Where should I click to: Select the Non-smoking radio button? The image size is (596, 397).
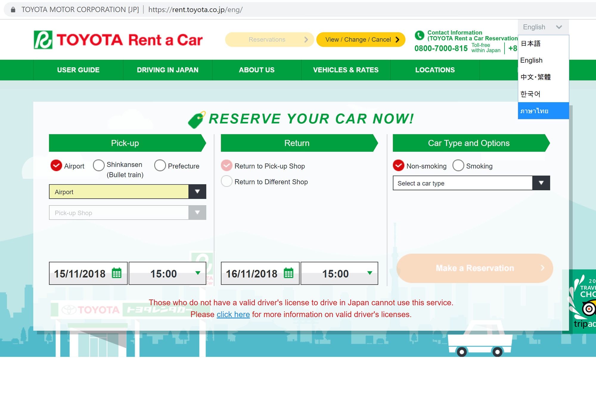click(398, 165)
